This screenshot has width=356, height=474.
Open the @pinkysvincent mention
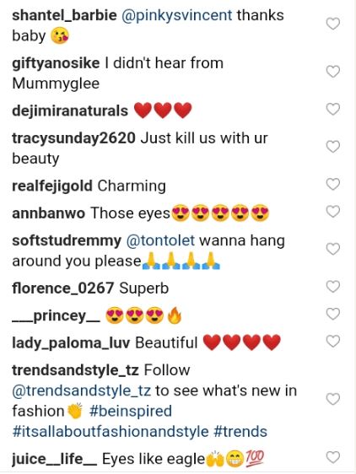(176, 15)
